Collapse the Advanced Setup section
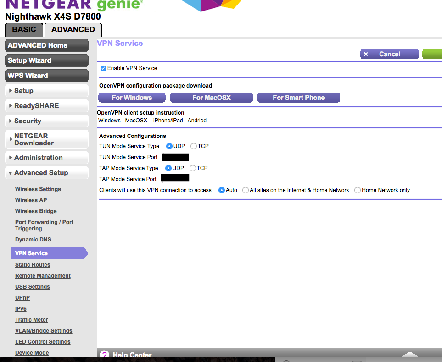Image resolution: width=442 pixels, height=362 pixels. pos(47,173)
